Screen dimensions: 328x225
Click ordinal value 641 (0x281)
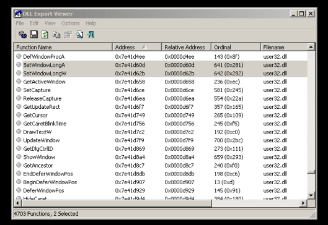pos(229,65)
